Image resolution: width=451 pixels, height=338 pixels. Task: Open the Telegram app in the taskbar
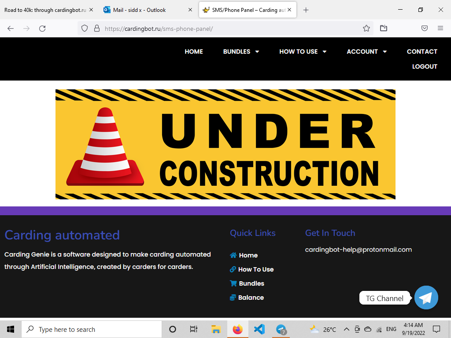pos(281,329)
